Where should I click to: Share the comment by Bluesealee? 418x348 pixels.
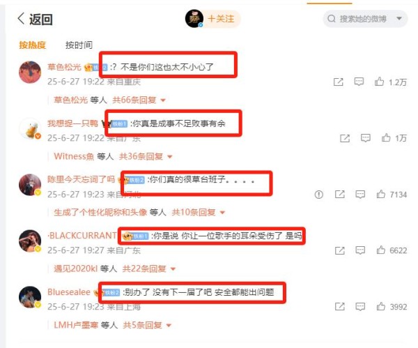click(x=340, y=306)
